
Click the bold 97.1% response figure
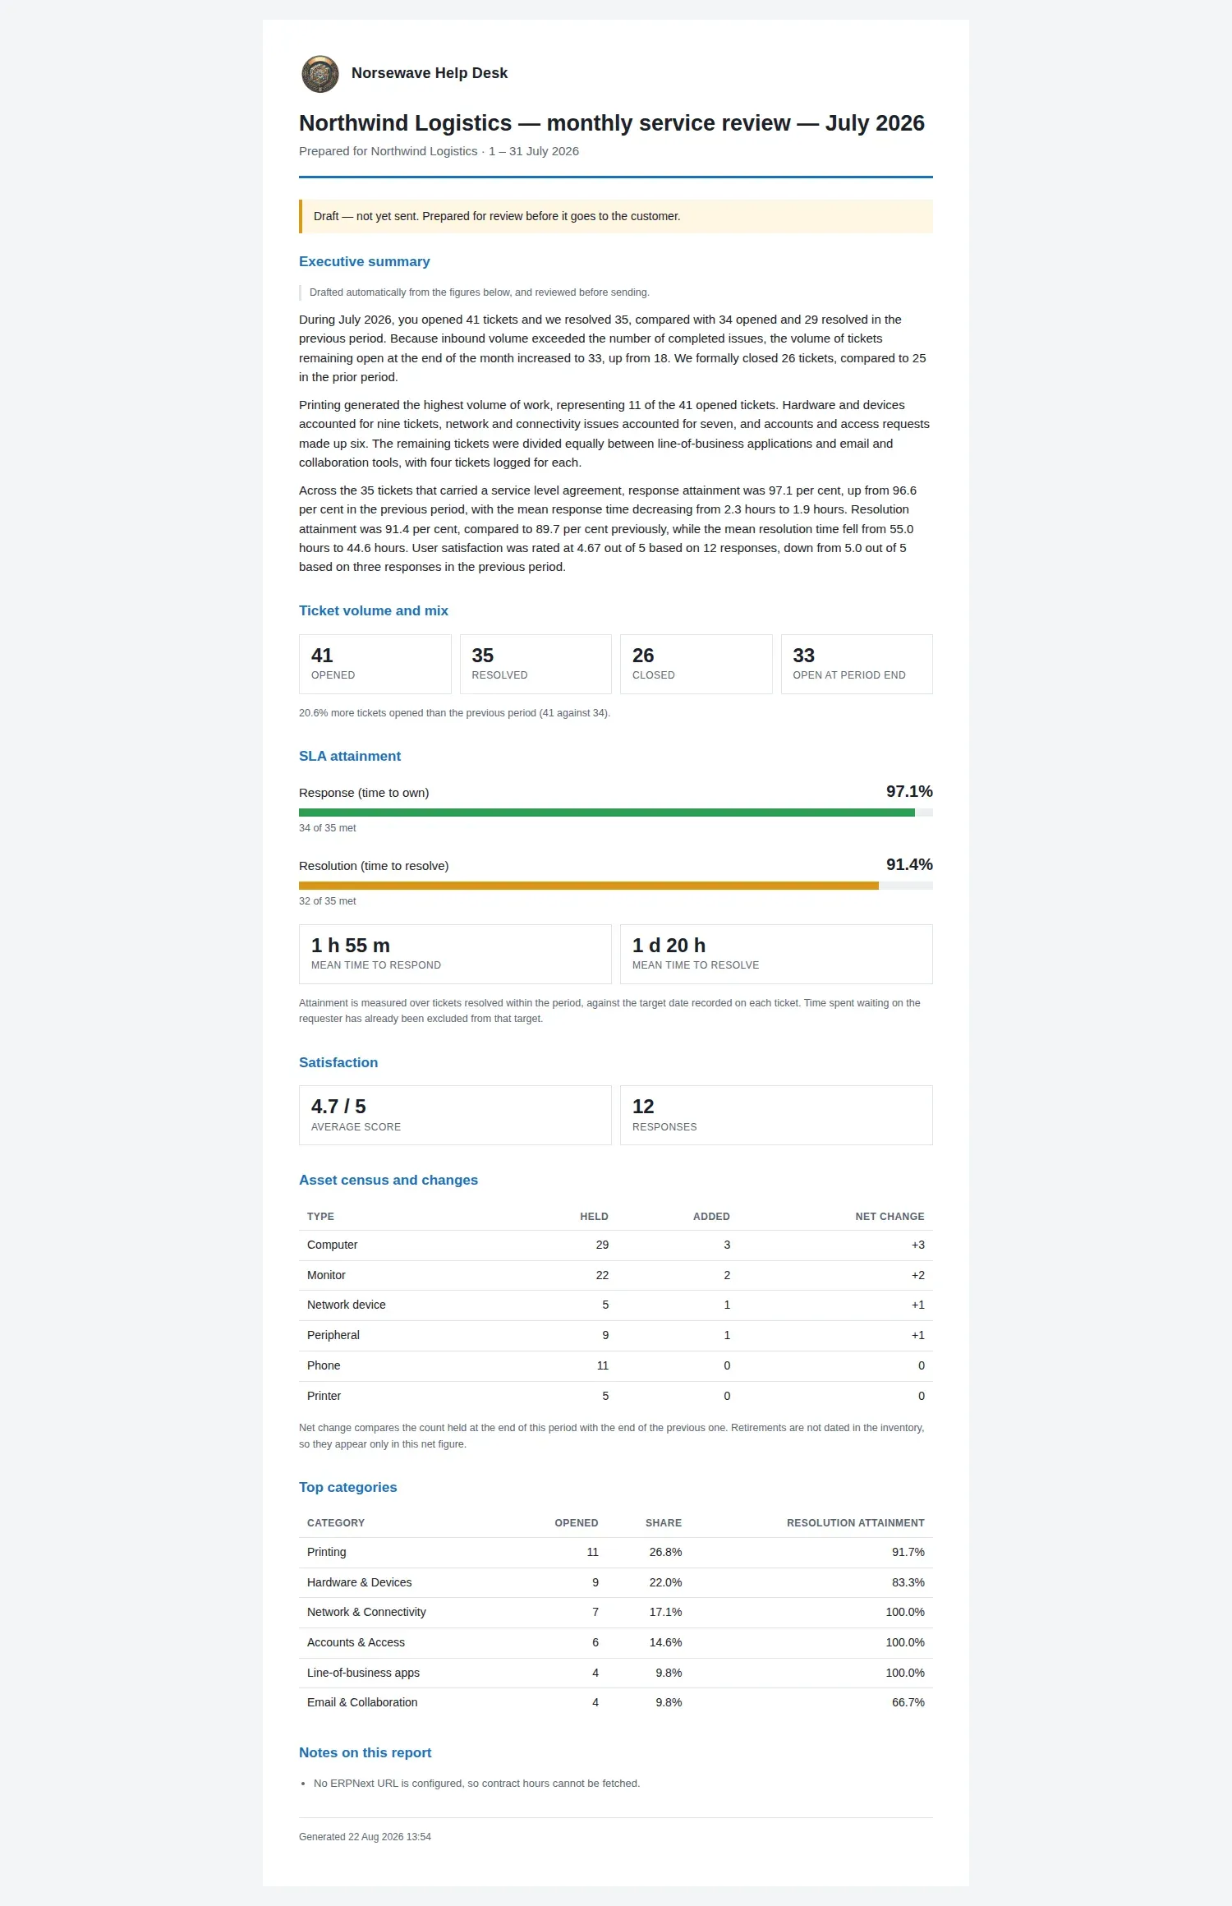pos(909,791)
